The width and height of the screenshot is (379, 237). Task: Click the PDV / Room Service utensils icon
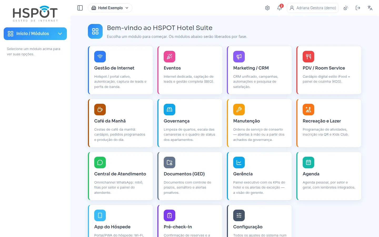click(308, 57)
